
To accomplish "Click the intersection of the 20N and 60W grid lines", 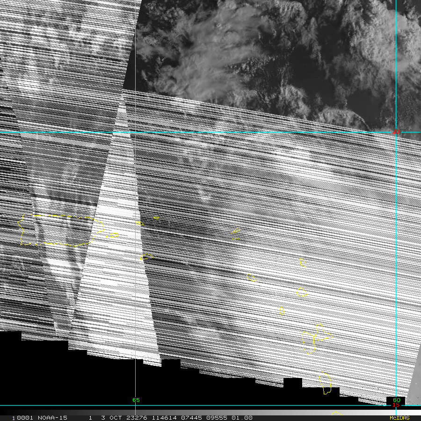I will pos(396,132).
